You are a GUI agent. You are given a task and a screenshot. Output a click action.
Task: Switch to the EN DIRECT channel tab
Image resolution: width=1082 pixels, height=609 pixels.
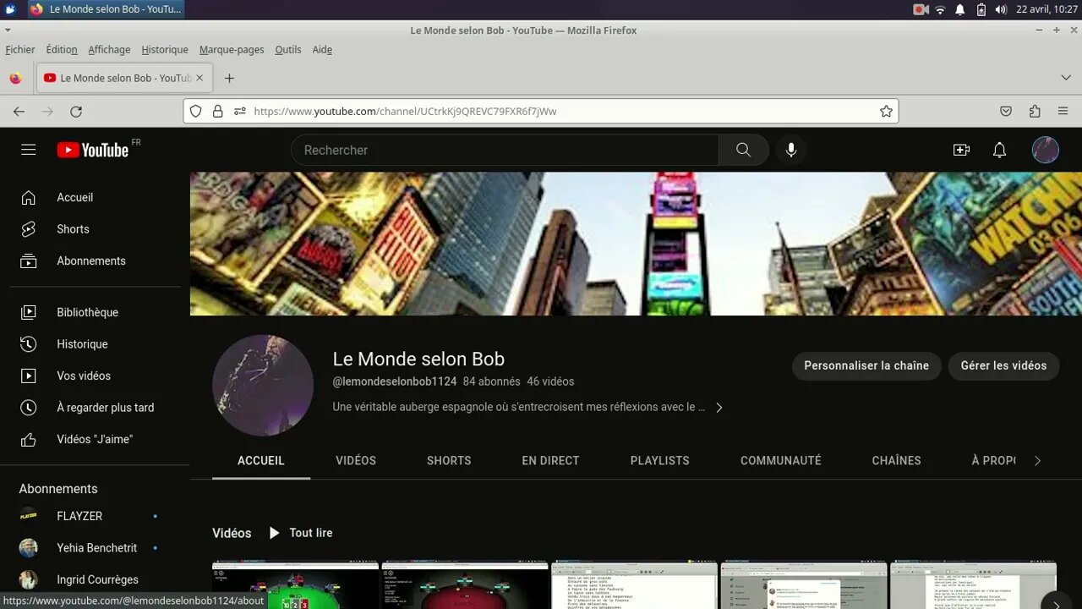click(550, 461)
